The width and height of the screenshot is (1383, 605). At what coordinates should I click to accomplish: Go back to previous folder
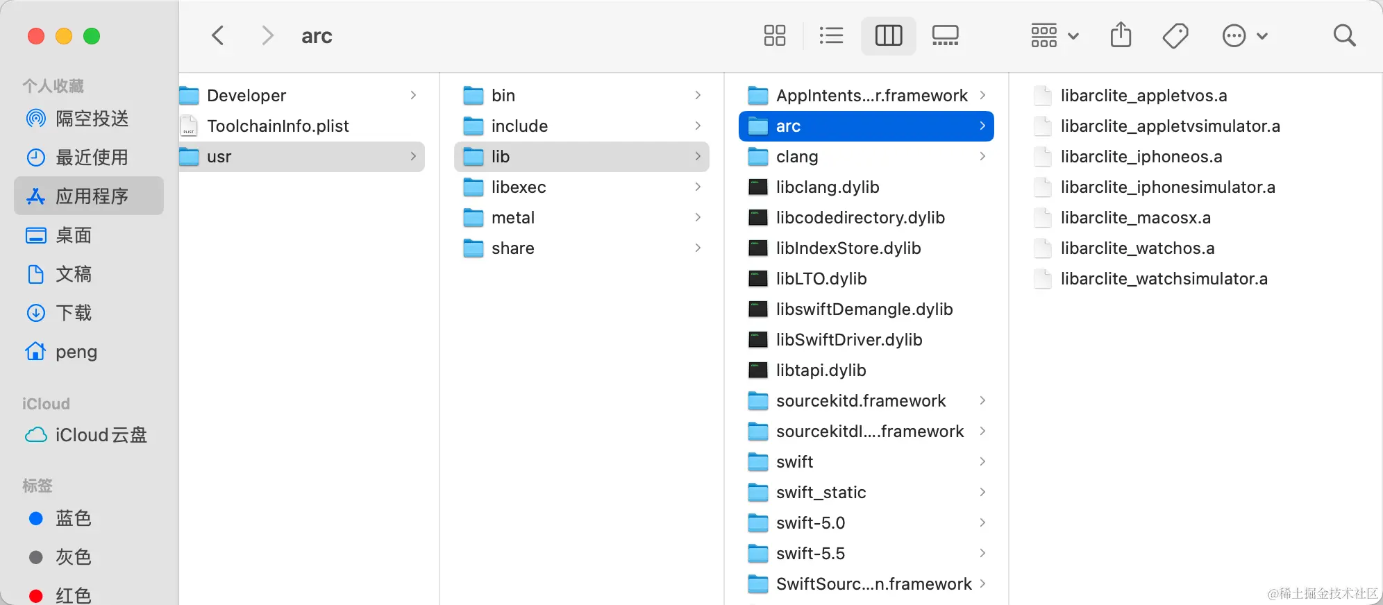(218, 35)
